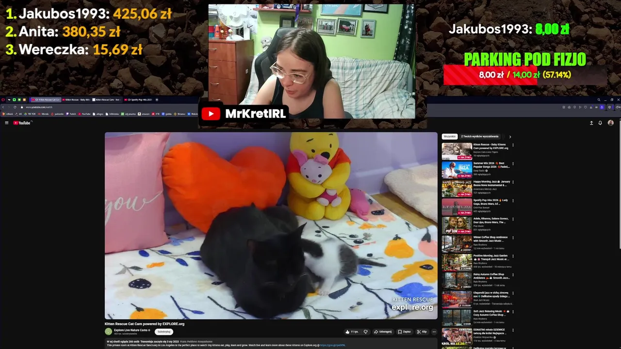Dislike the video with thumbs down
The image size is (621, 349).
click(366, 332)
